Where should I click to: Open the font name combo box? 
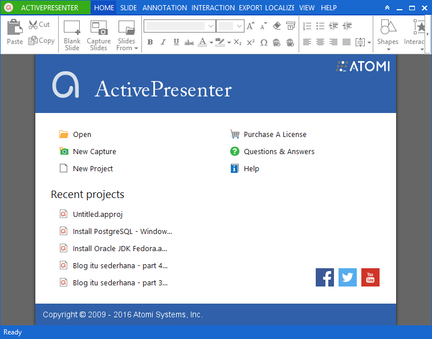180,26
